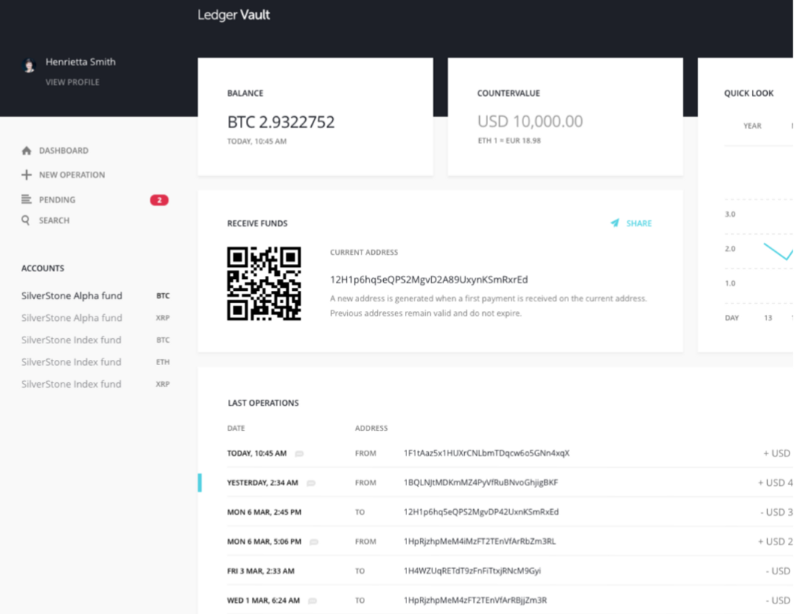Click the plus icon for New Operation

click(26, 175)
